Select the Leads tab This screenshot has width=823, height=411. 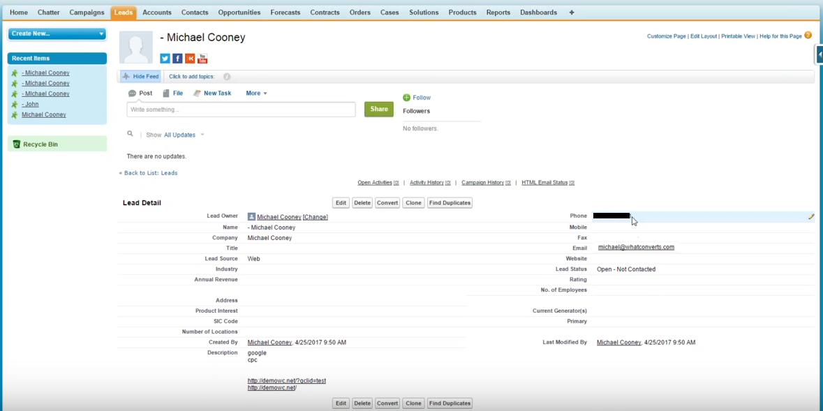tap(124, 13)
